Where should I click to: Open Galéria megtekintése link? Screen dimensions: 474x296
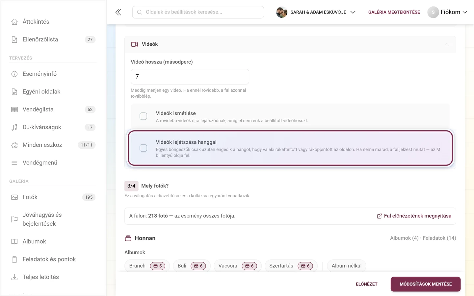pyautogui.click(x=394, y=12)
